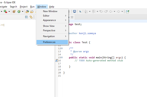Click the 'TODO' comment keyword
147x97 pixels.
[82, 61]
